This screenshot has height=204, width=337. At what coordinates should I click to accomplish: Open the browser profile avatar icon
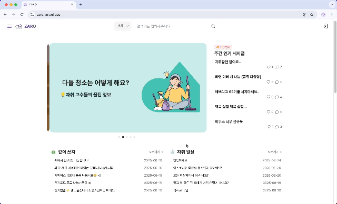coord(323,15)
